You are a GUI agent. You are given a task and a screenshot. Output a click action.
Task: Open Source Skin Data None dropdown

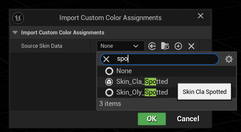coord(121,46)
